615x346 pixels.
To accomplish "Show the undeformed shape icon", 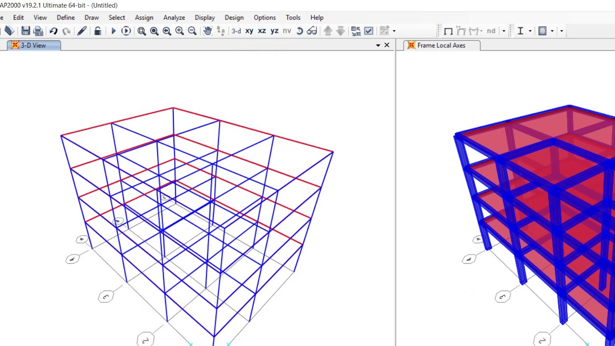I will point(448,31).
